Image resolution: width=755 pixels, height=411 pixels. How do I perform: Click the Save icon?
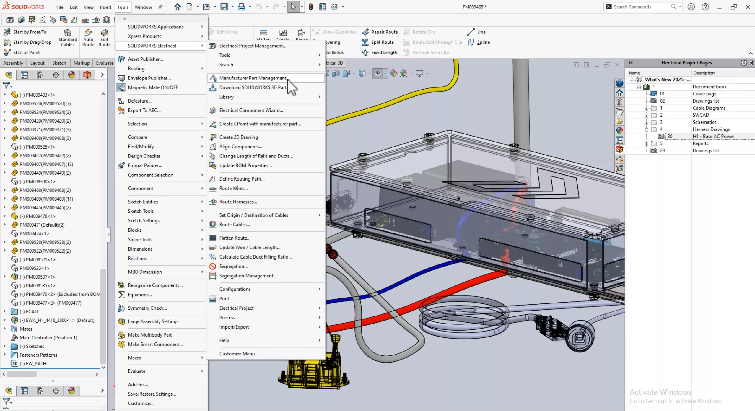point(224,7)
